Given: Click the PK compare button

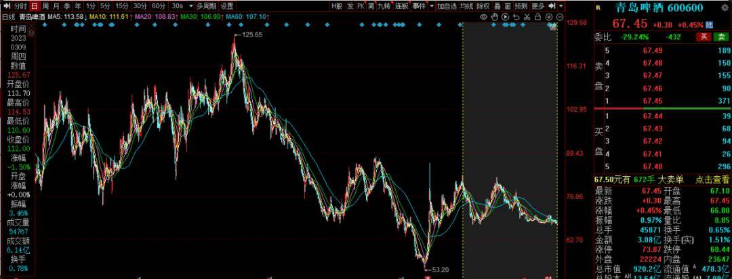Looking at the screenshot, I should [361, 6].
